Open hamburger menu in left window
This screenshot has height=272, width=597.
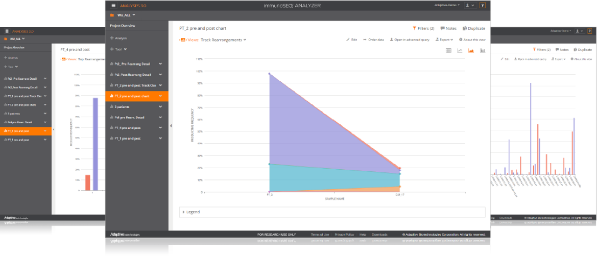[7, 31]
